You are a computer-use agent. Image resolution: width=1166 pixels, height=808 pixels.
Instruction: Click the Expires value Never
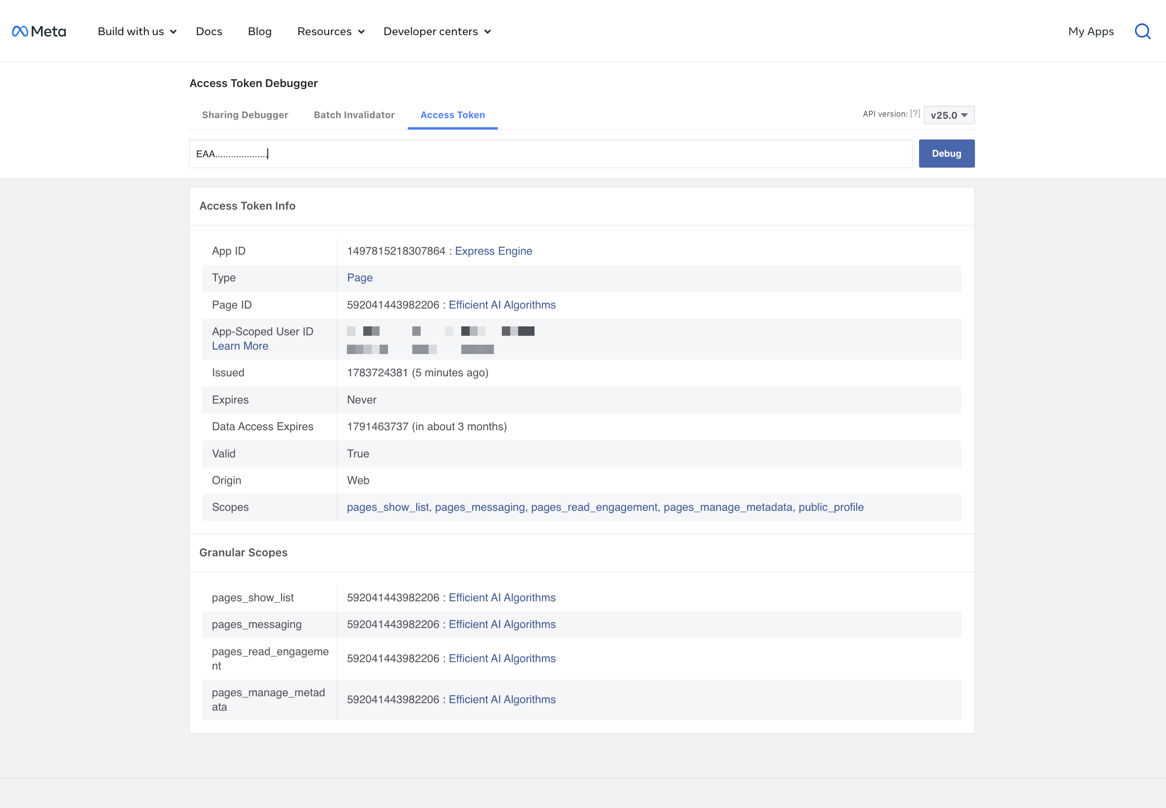coord(361,400)
